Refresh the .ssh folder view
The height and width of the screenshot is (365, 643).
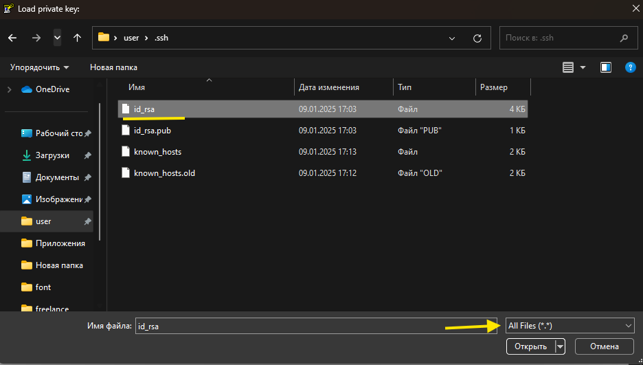477,38
